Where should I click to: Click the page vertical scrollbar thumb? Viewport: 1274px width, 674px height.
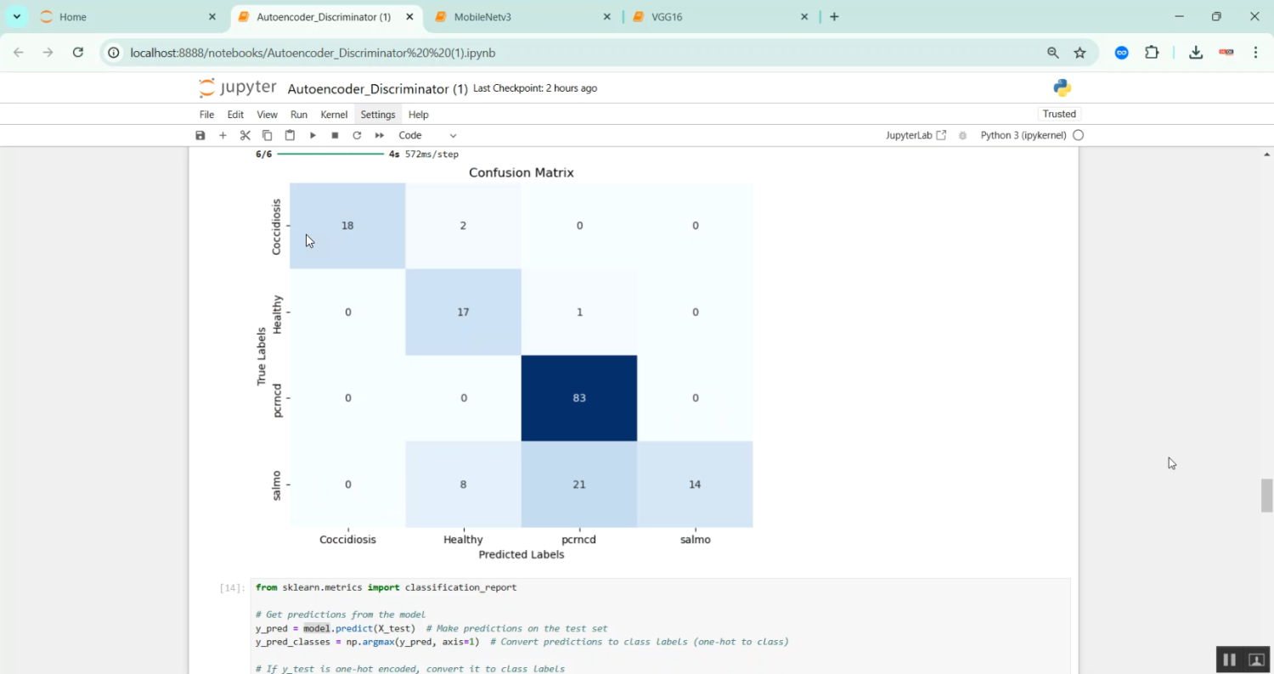click(1266, 495)
